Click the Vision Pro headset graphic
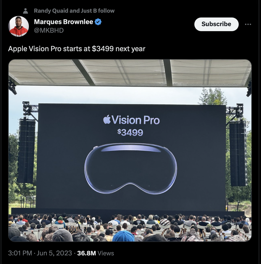 click(x=130, y=168)
